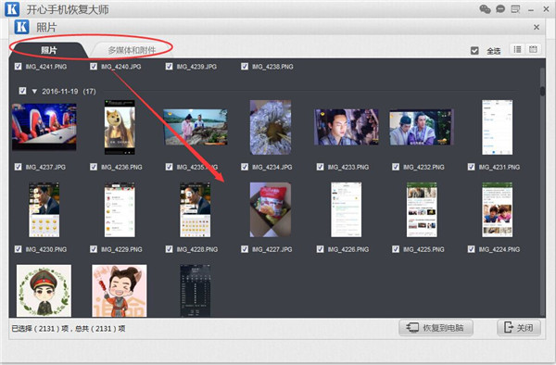Uncheck the IMG_4227.JPG checkbox

tap(245, 249)
